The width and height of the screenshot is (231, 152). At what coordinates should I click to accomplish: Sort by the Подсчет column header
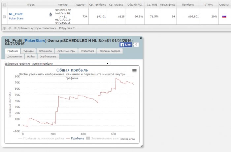coord(80,5)
